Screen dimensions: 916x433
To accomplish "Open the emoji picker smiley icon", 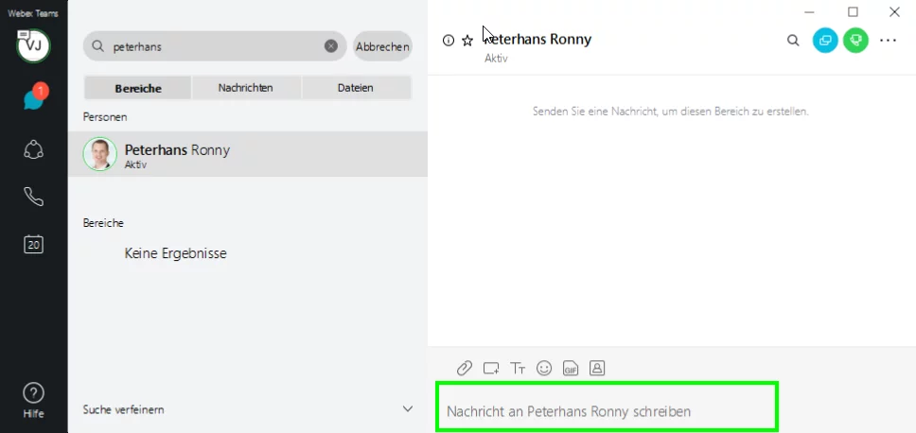I will (544, 368).
